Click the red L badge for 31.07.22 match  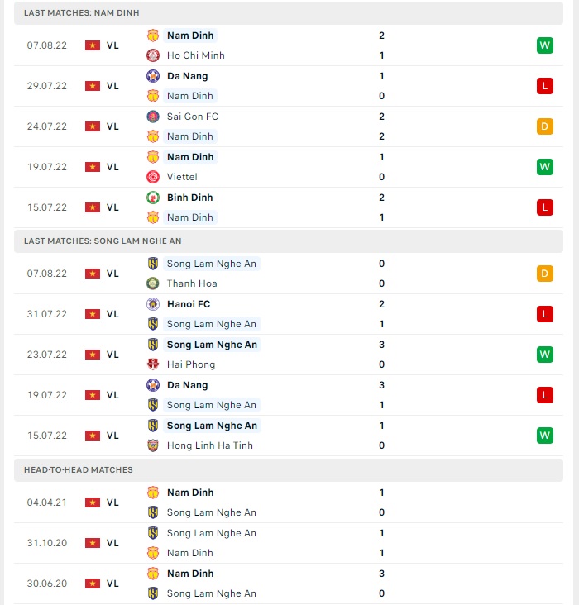(544, 314)
